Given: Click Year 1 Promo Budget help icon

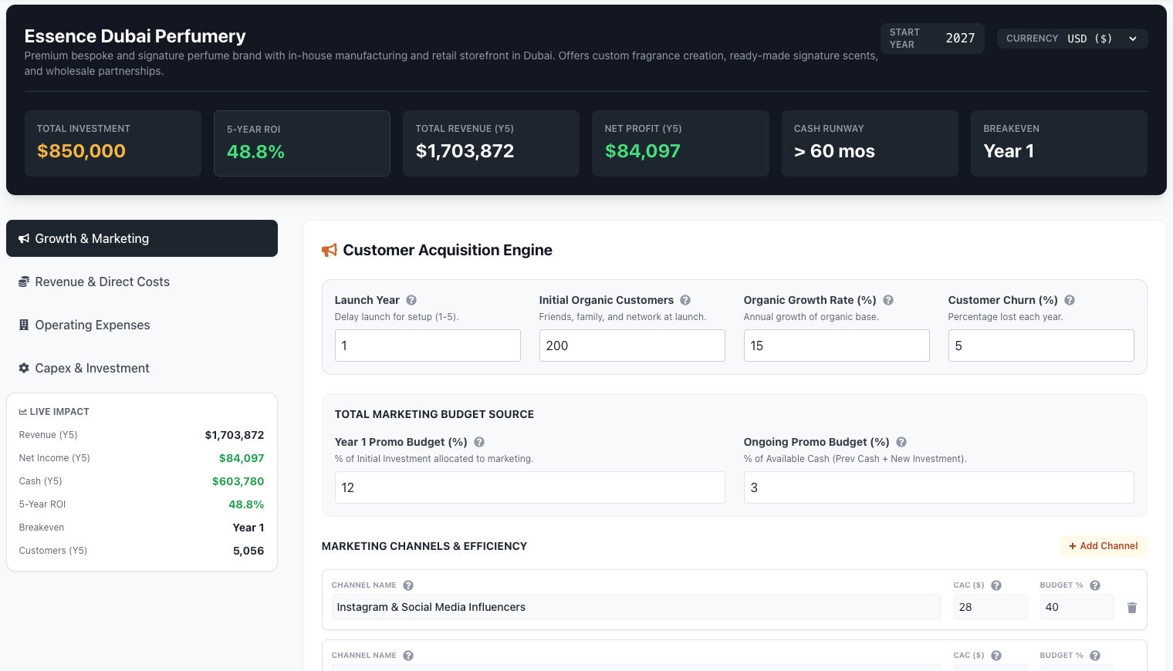Looking at the screenshot, I should 479,442.
